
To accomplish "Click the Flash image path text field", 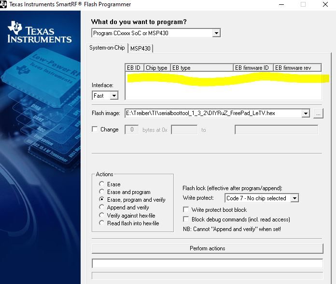I will (213, 113).
